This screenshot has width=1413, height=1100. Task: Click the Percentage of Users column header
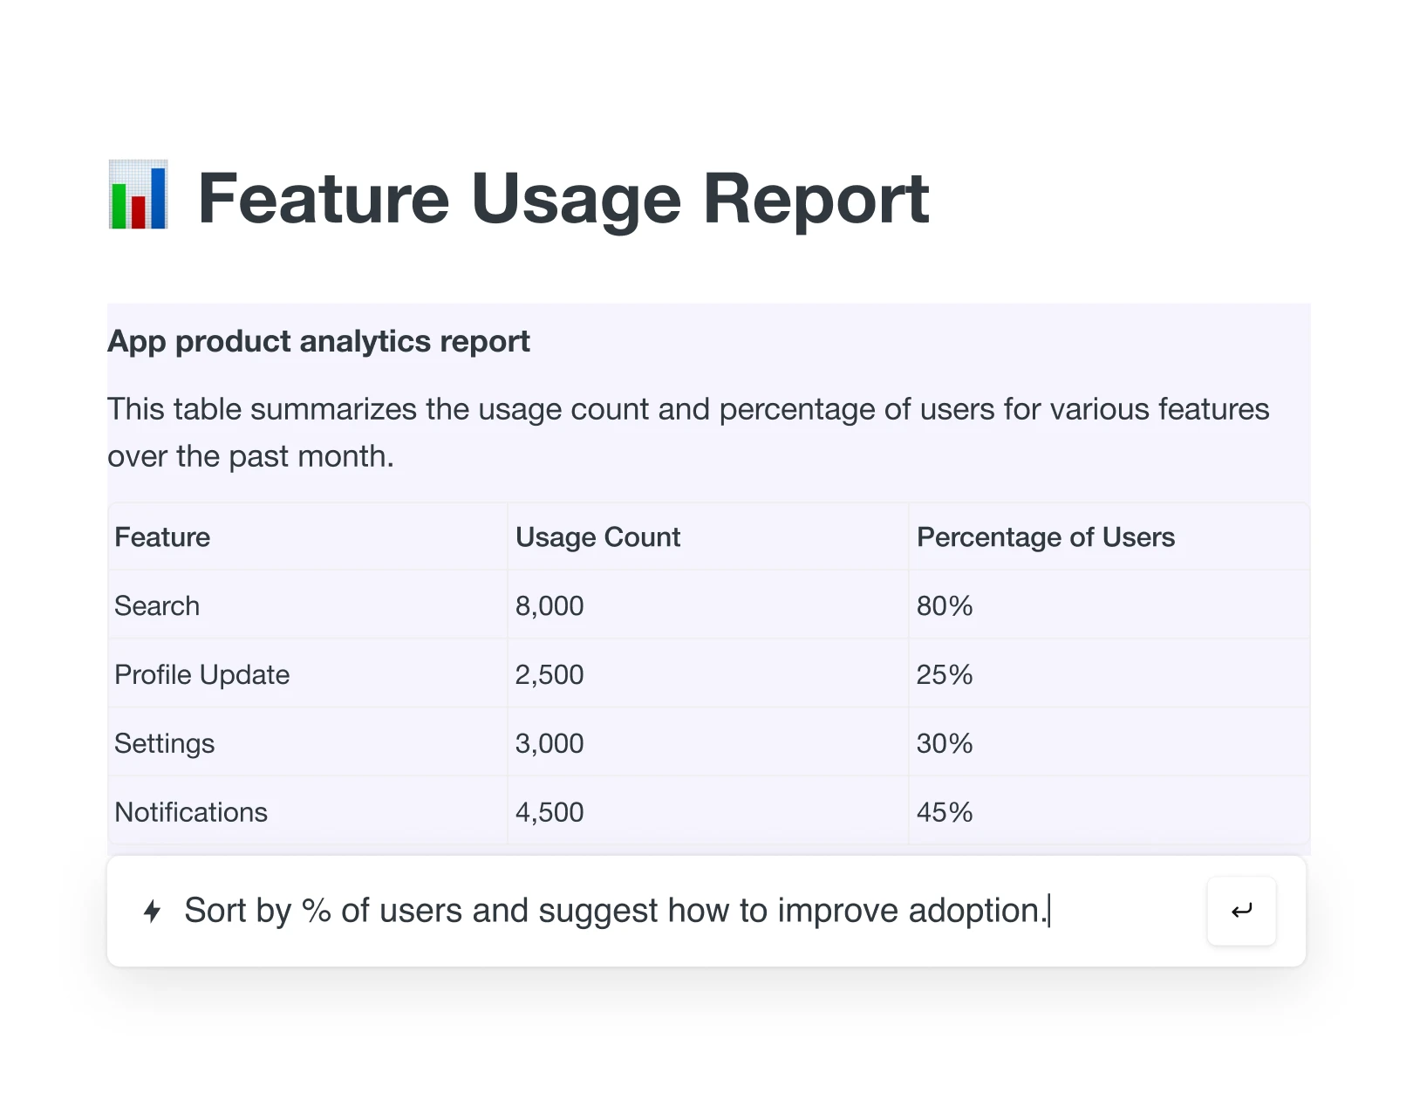[x=1045, y=537]
